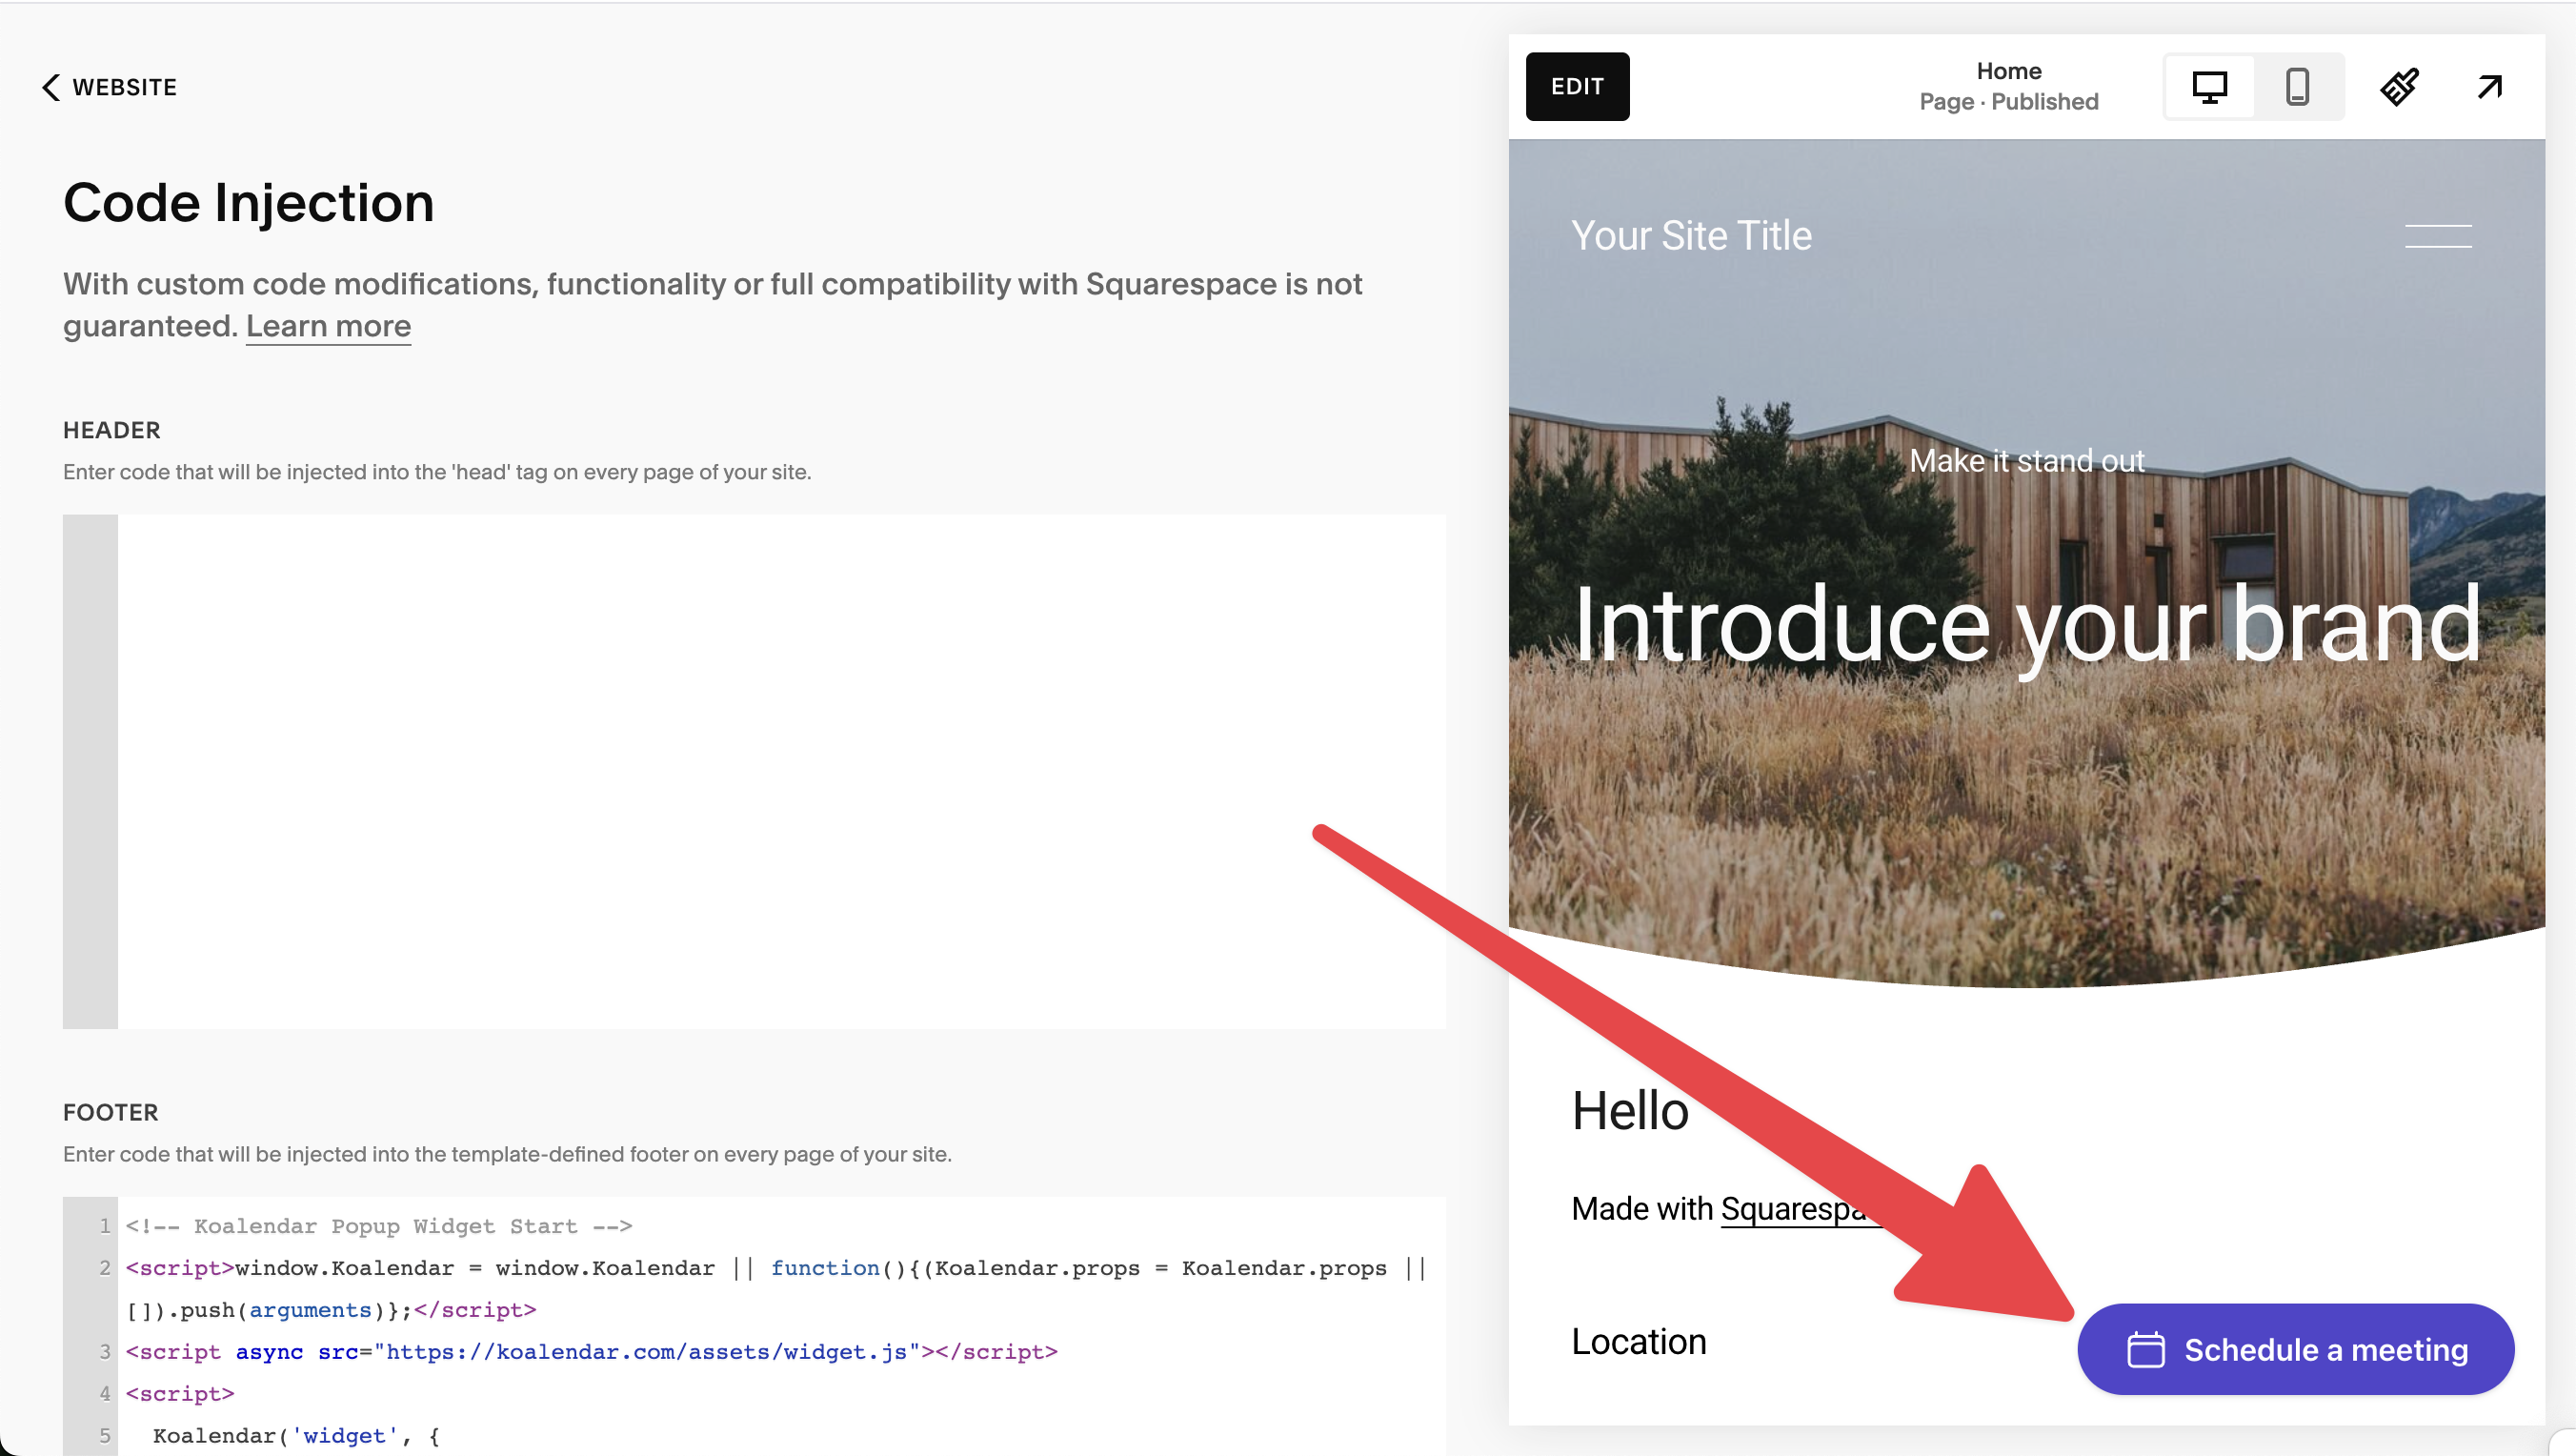2576x1456 pixels.
Task: Click Your Site Title in preview
Action: 1691,236
